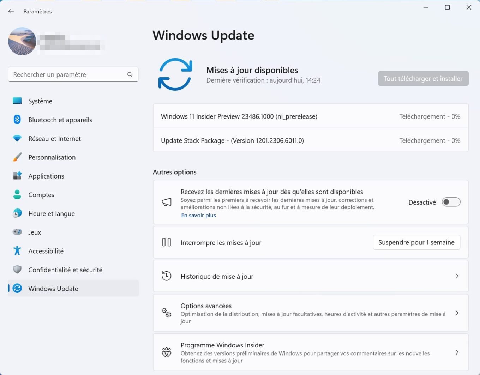The height and width of the screenshot is (375, 480).
Task: Click the Windows Update sidebar sync icon
Action: (x=17, y=288)
